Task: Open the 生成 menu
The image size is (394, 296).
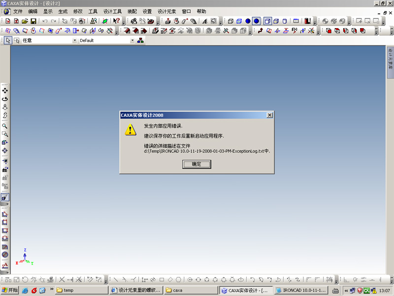Action: [x=63, y=11]
